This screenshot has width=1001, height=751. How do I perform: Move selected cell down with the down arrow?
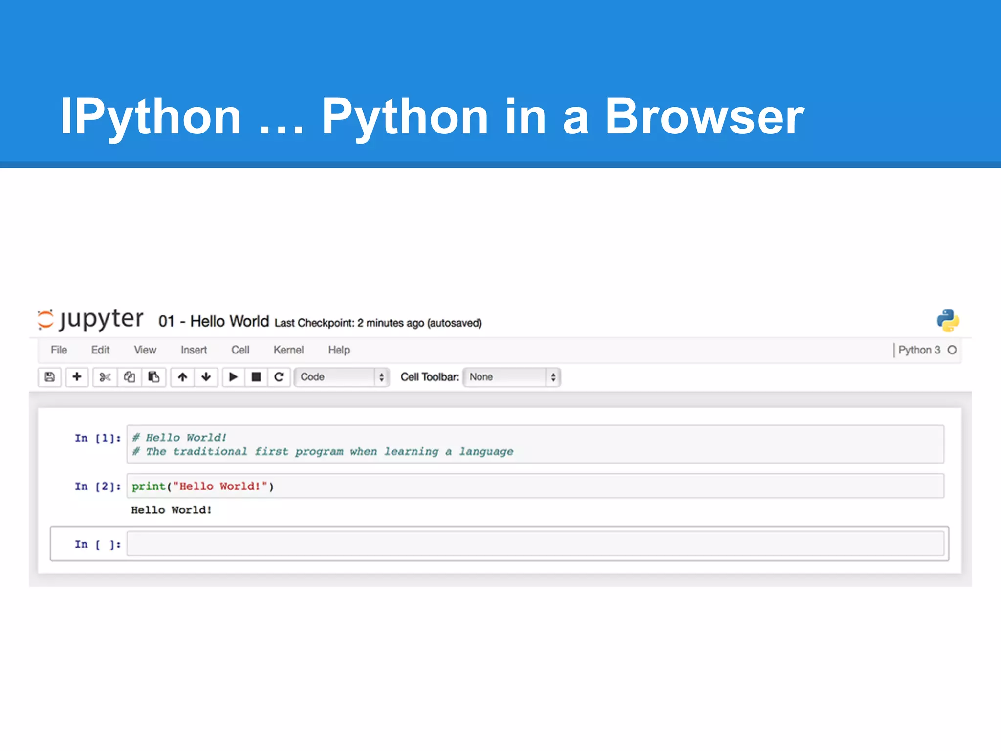point(206,377)
